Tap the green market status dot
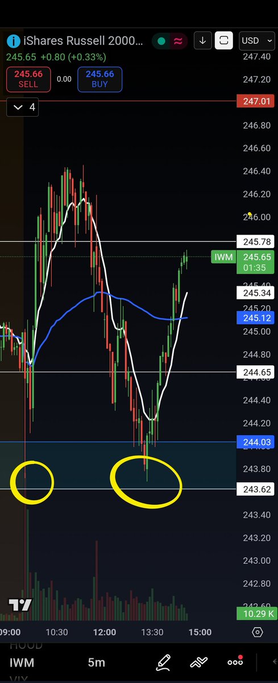The image size is (278, 683). pyautogui.click(x=161, y=41)
